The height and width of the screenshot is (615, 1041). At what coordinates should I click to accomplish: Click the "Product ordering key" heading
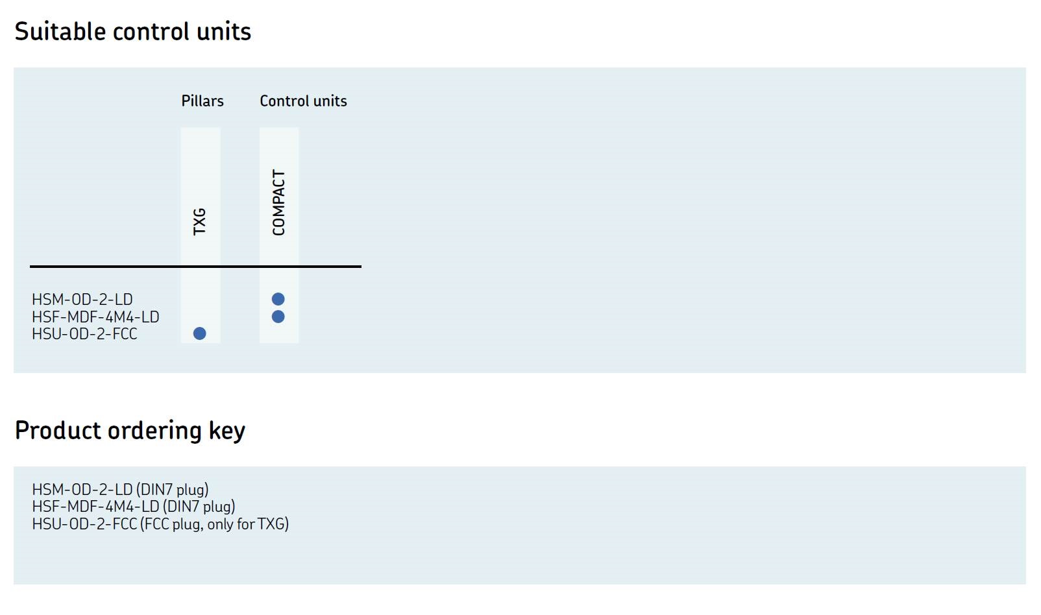coord(130,431)
